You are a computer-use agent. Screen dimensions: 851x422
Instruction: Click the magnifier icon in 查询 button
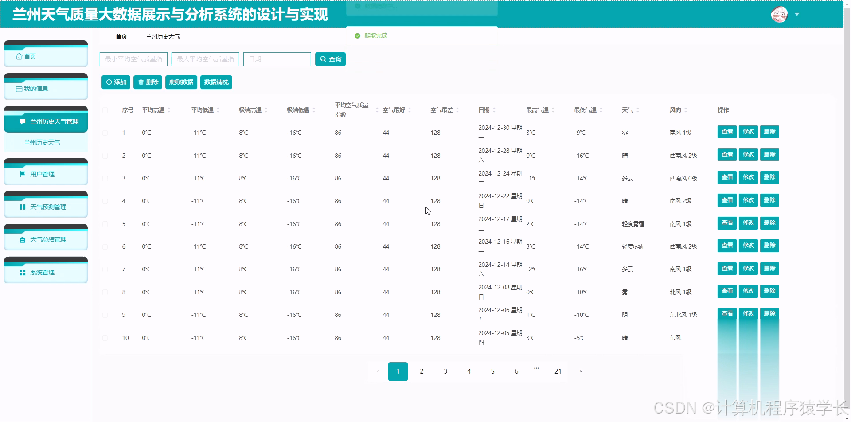click(x=323, y=59)
